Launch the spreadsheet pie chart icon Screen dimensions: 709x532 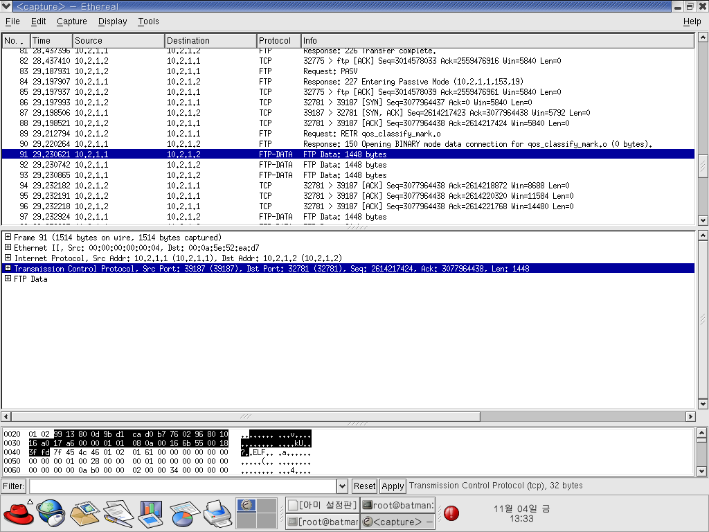pyautogui.click(x=184, y=514)
